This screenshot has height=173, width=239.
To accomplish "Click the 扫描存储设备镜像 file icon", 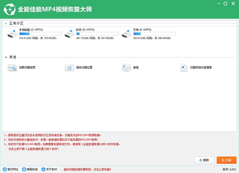I will click(184, 68).
